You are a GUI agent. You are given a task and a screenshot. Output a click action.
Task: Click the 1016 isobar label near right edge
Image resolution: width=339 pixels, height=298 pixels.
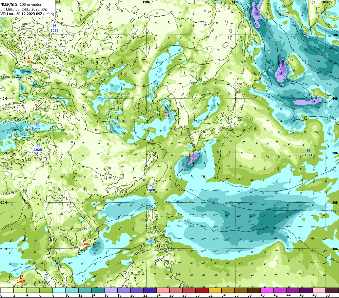(333, 211)
